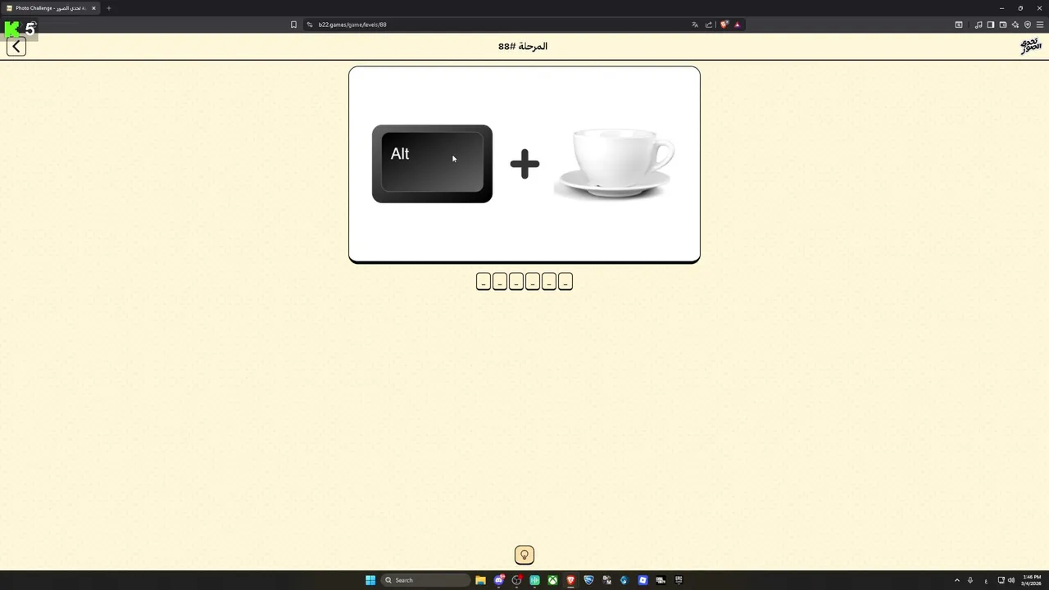Click the share page icon
This screenshot has height=590, width=1049.
(709, 25)
